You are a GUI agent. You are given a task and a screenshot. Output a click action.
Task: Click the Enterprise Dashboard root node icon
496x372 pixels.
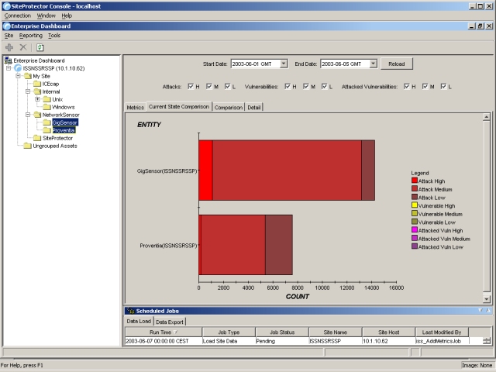click(x=9, y=60)
